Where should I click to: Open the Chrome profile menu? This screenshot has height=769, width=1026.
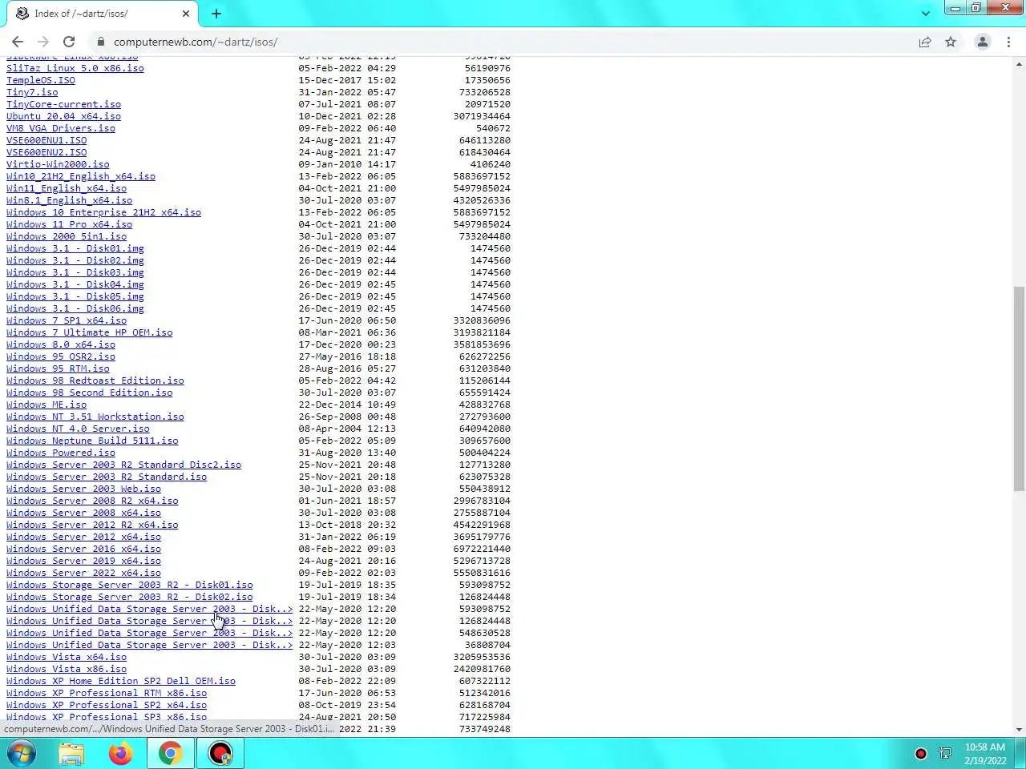pos(982,42)
